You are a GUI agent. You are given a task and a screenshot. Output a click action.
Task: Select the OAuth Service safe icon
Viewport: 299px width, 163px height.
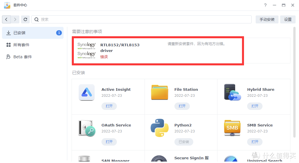click(x=87, y=128)
